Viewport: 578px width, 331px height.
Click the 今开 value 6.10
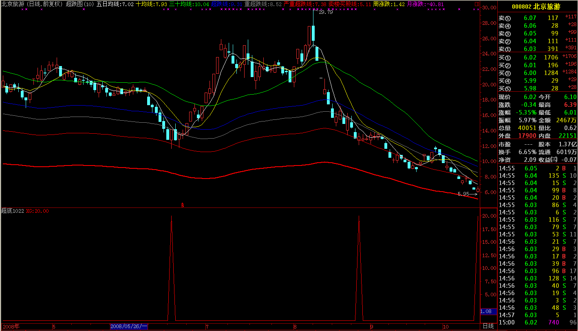(x=570, y=97)
